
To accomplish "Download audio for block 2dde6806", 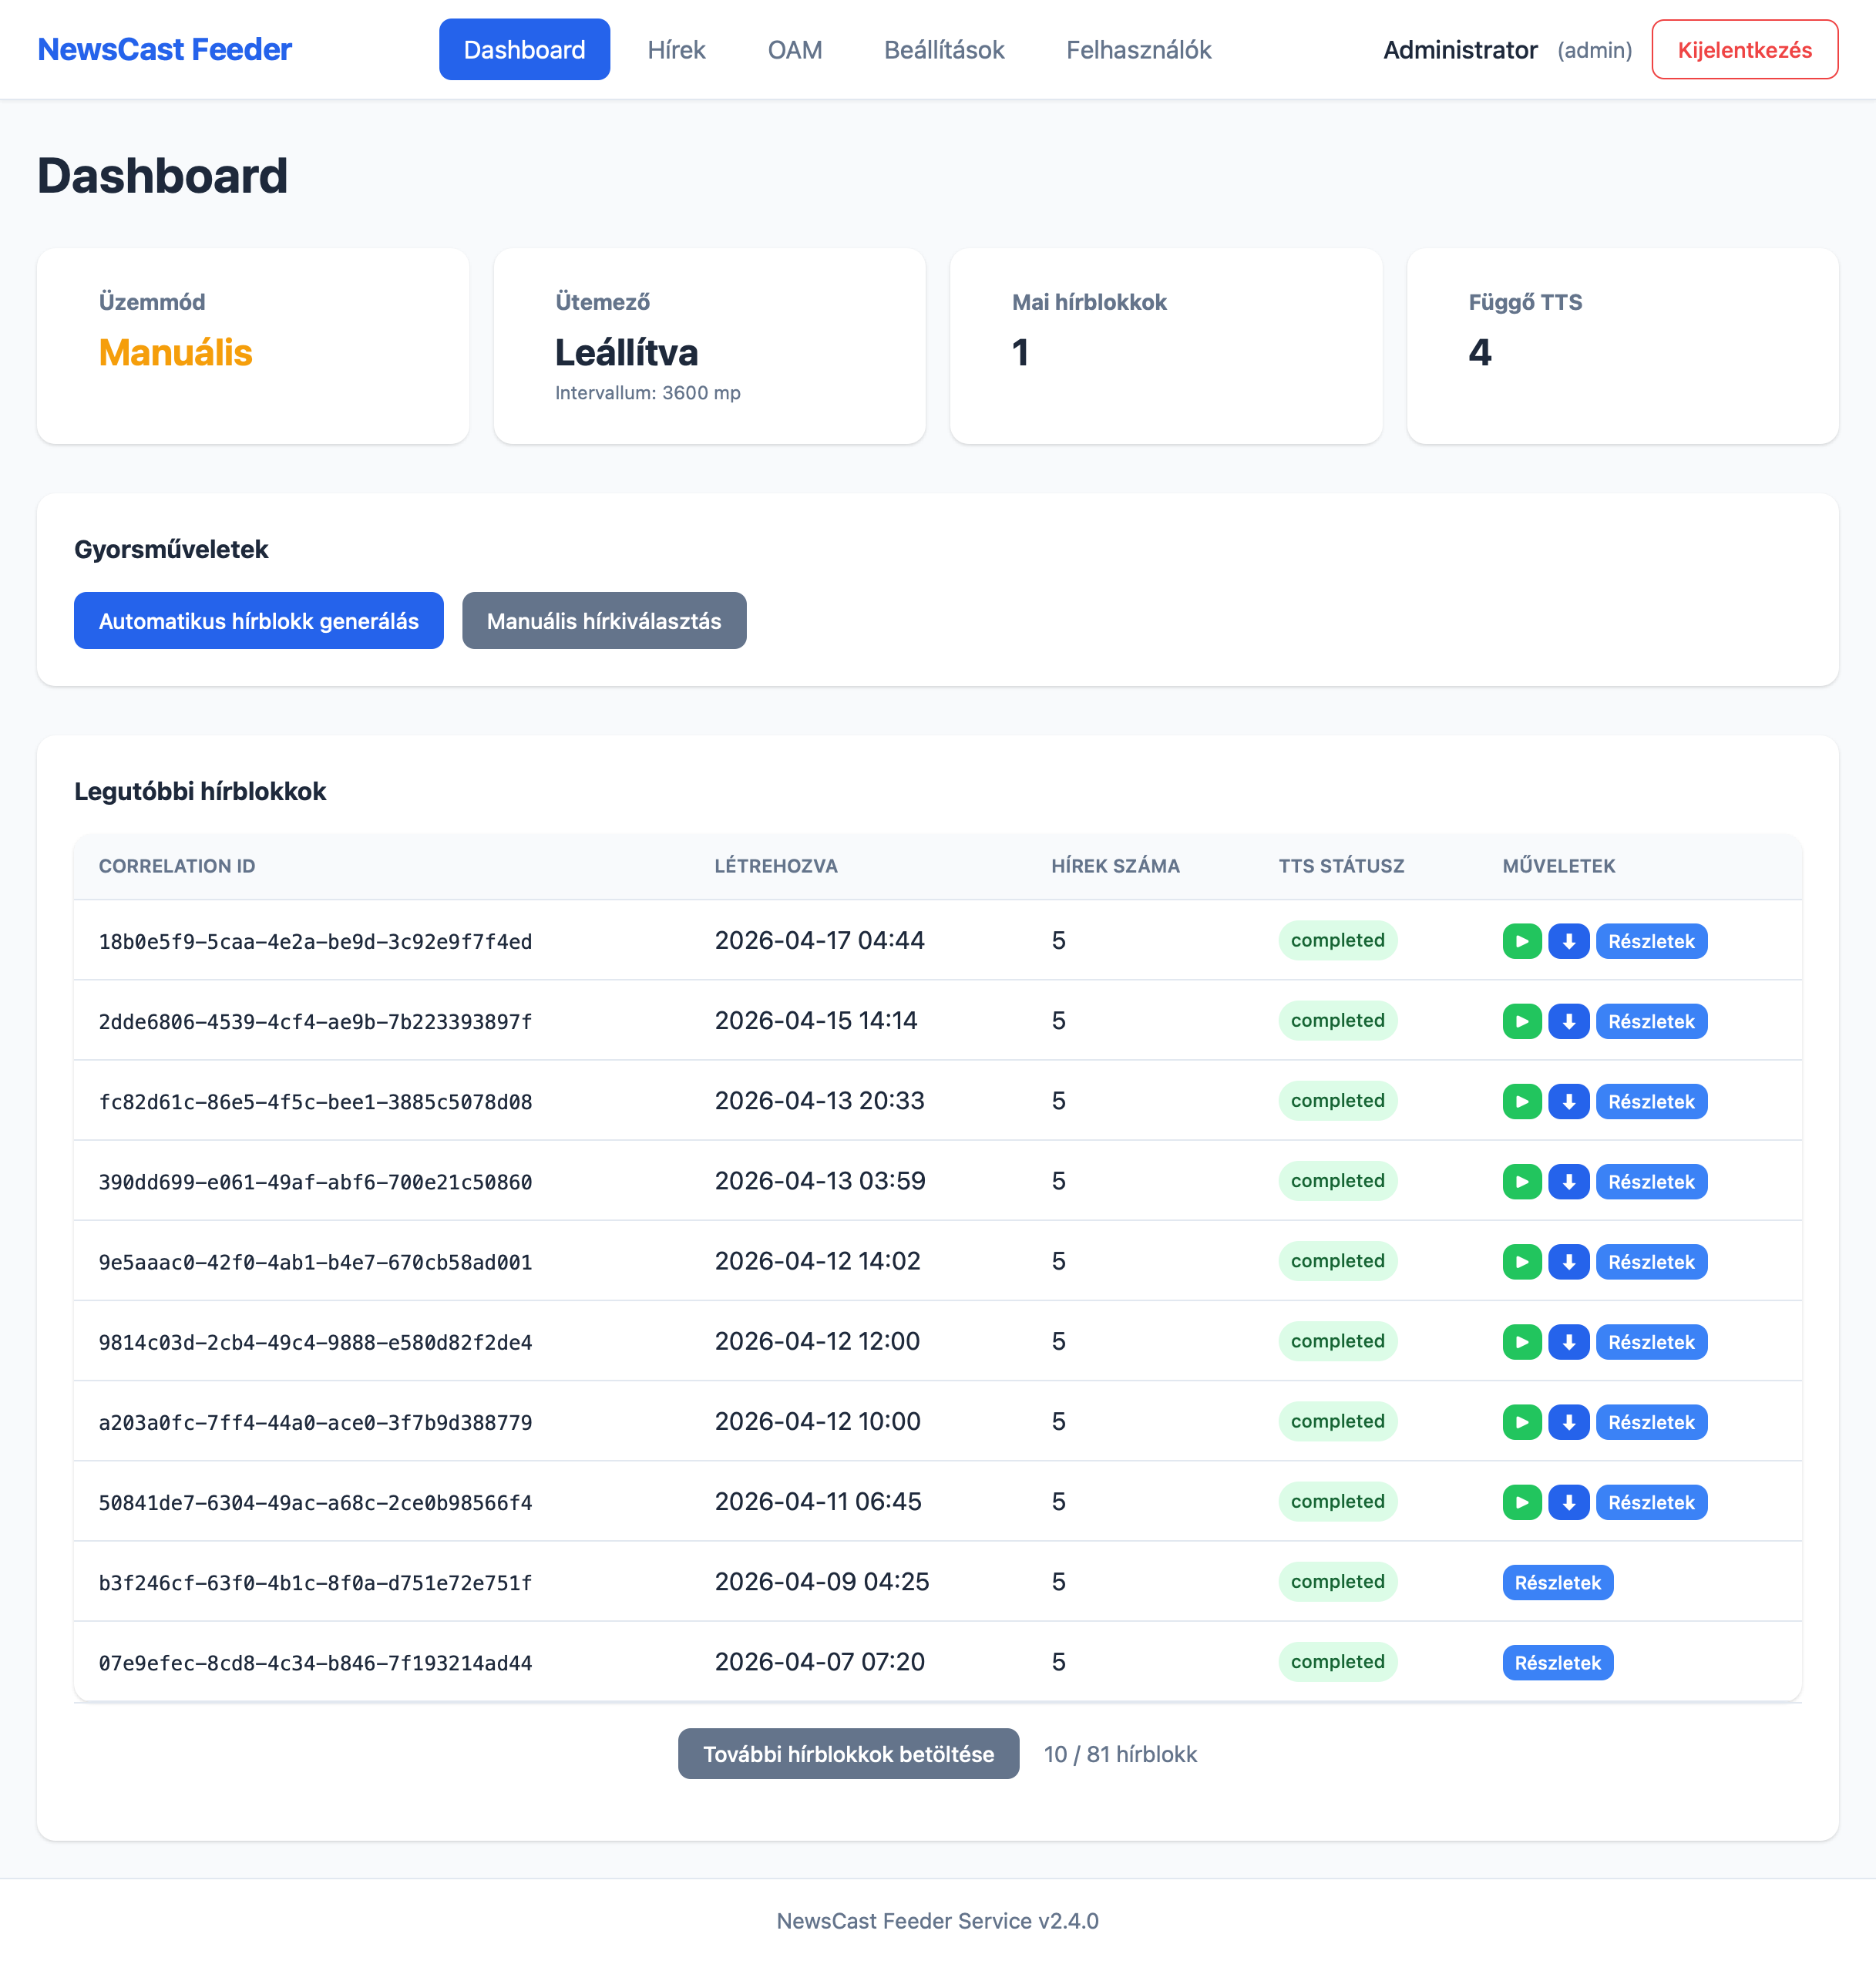I will 1568,1021.
